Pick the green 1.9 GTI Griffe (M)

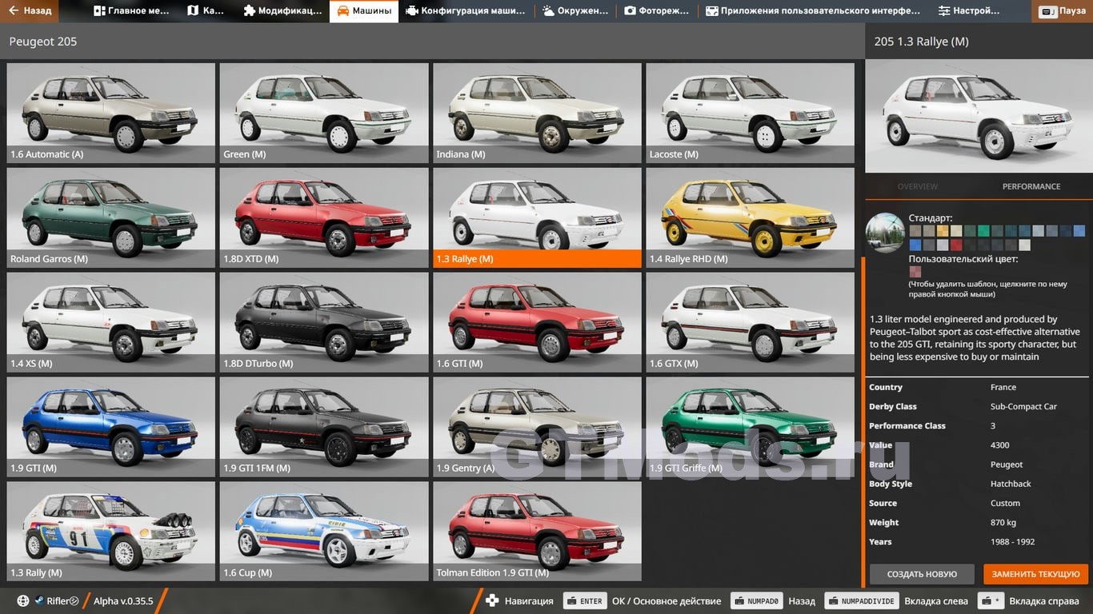point(750,427)
